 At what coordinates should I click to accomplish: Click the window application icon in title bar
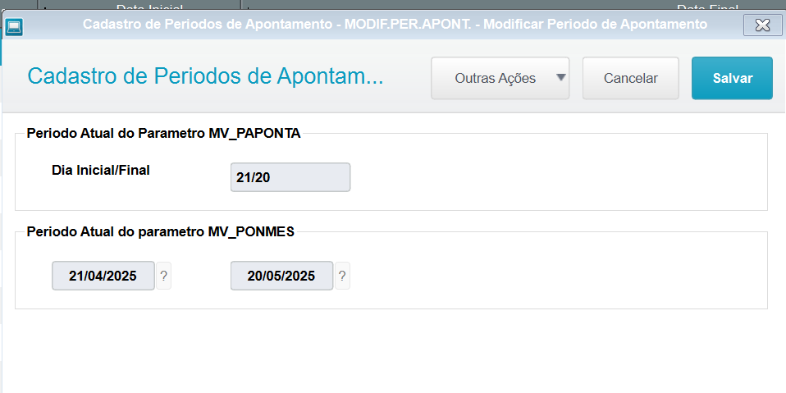click(14, 26)
